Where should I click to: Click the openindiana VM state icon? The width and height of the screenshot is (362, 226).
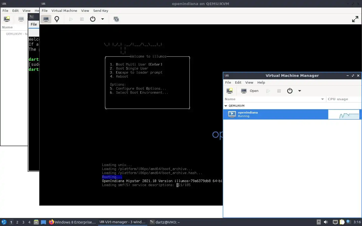click(x=232, y=114)
